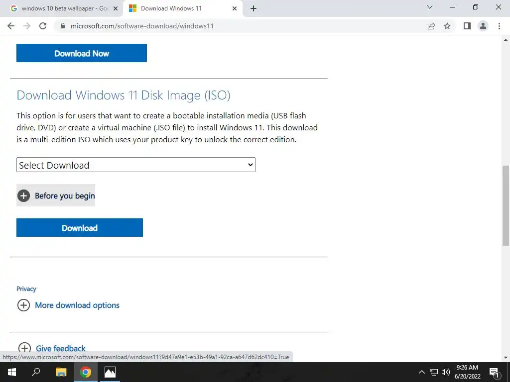
Task: Open the tab search chevron
Action: click(430, 7)
